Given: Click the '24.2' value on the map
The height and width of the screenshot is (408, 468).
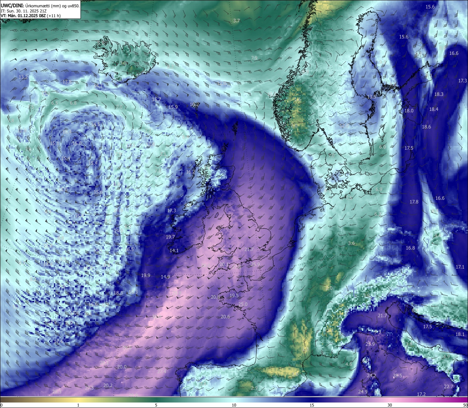Looking at the screenshot, I should point(371,376).
